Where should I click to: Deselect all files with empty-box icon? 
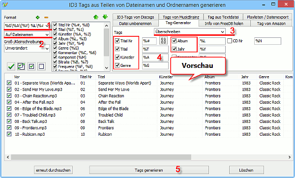pyautogui.click(x=41, y=66)
